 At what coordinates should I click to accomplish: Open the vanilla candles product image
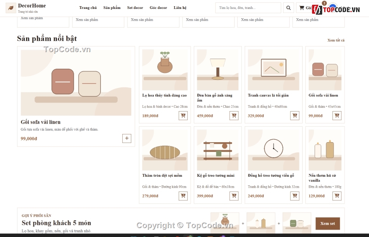325,150
